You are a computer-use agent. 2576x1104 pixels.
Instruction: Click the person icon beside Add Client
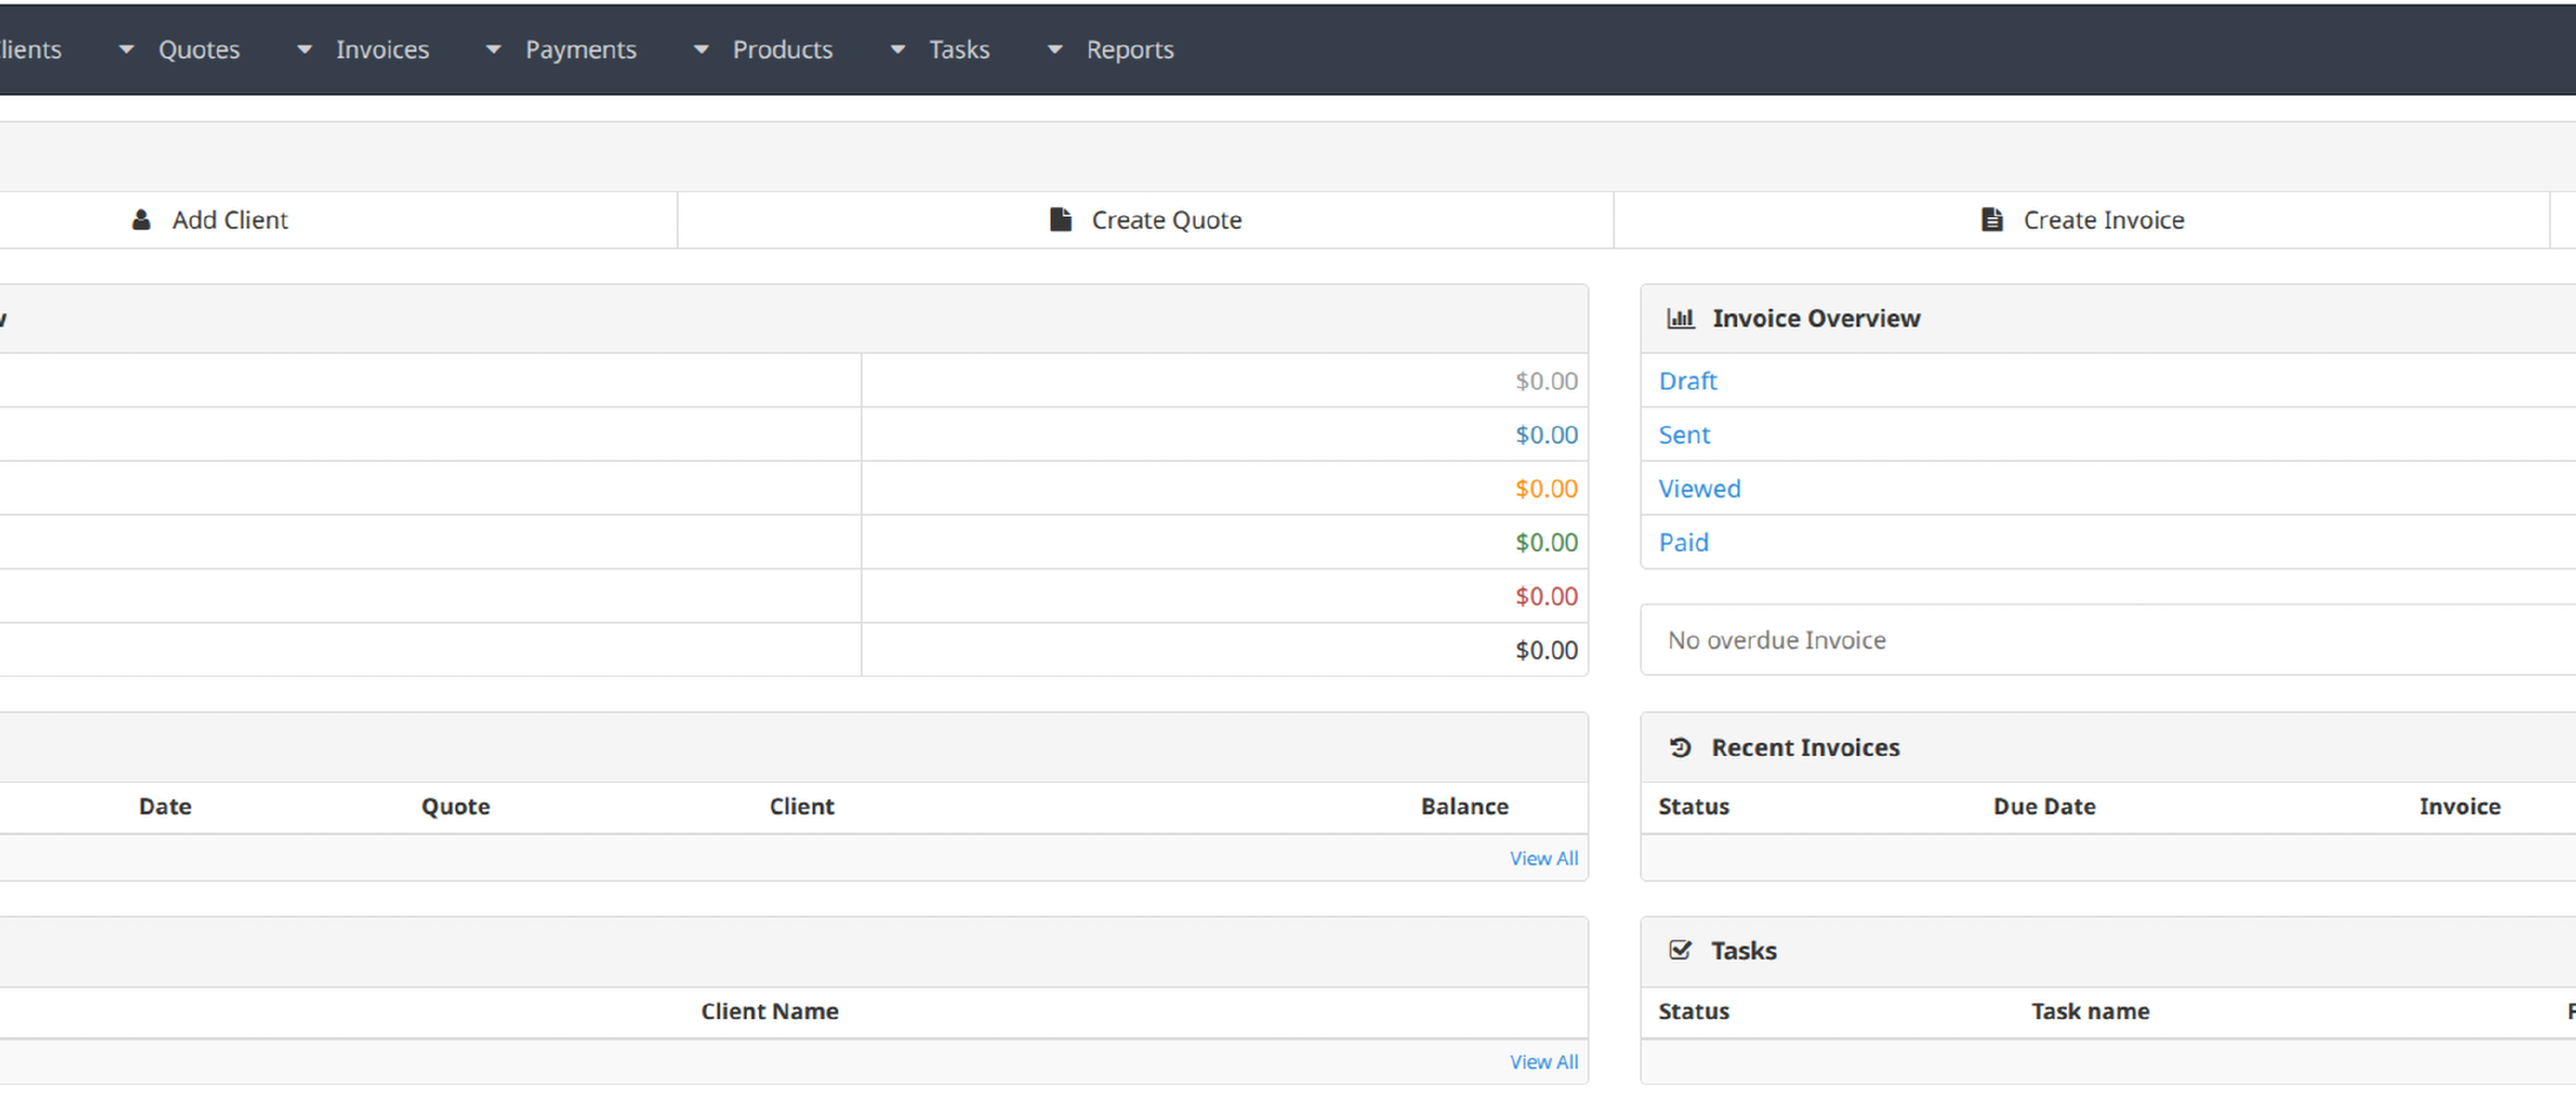tap(141, 220)
